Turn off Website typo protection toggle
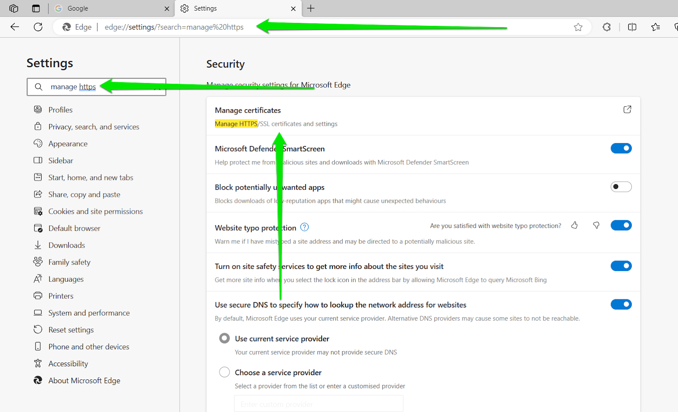The height and width of the screenshot is (412, 678). pos(621,225)
